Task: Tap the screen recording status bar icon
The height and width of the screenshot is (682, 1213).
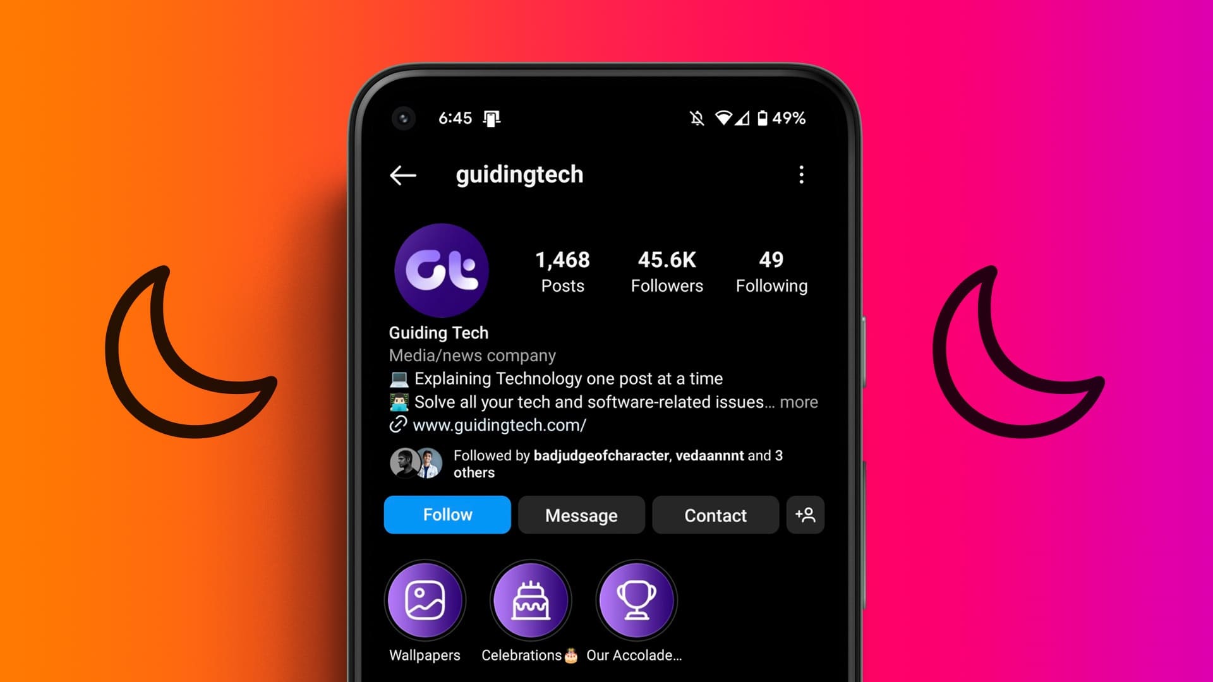Action: (x=493, y=117)
